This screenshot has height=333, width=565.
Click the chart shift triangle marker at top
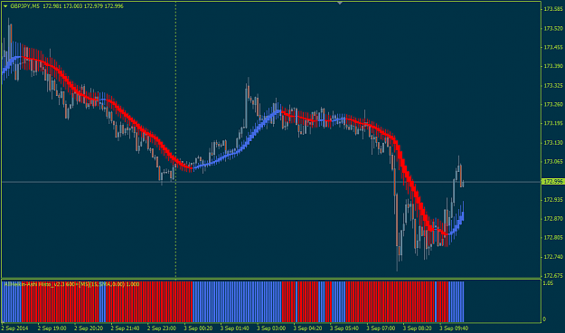[339, 3]
